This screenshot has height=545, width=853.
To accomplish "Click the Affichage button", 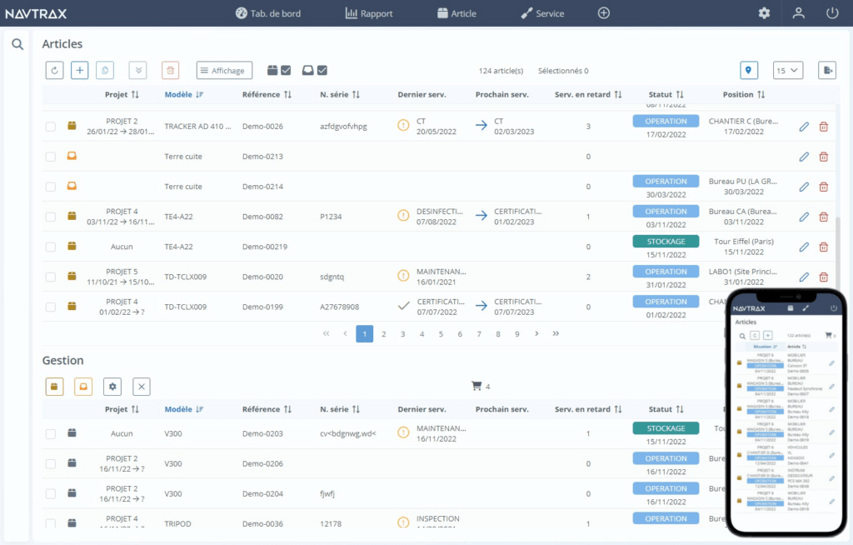I will (223, 70).
